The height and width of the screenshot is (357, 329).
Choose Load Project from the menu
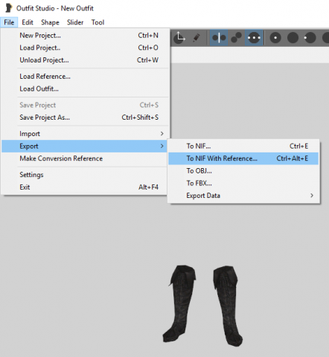pyautogui.click(x=85, y=48)
